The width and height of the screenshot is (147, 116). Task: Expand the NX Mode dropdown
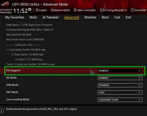pos(120,78)
